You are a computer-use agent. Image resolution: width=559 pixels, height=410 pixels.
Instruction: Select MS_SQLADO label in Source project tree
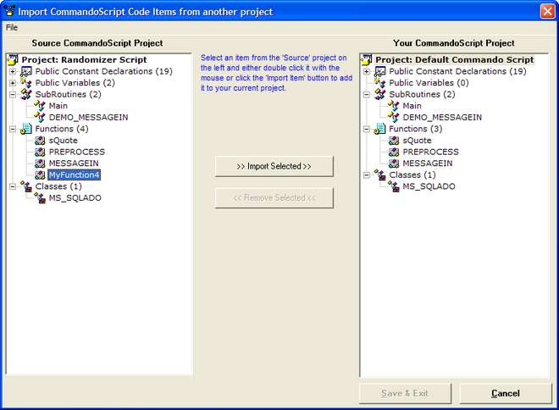pyautogui.click(x=75, y=198)
